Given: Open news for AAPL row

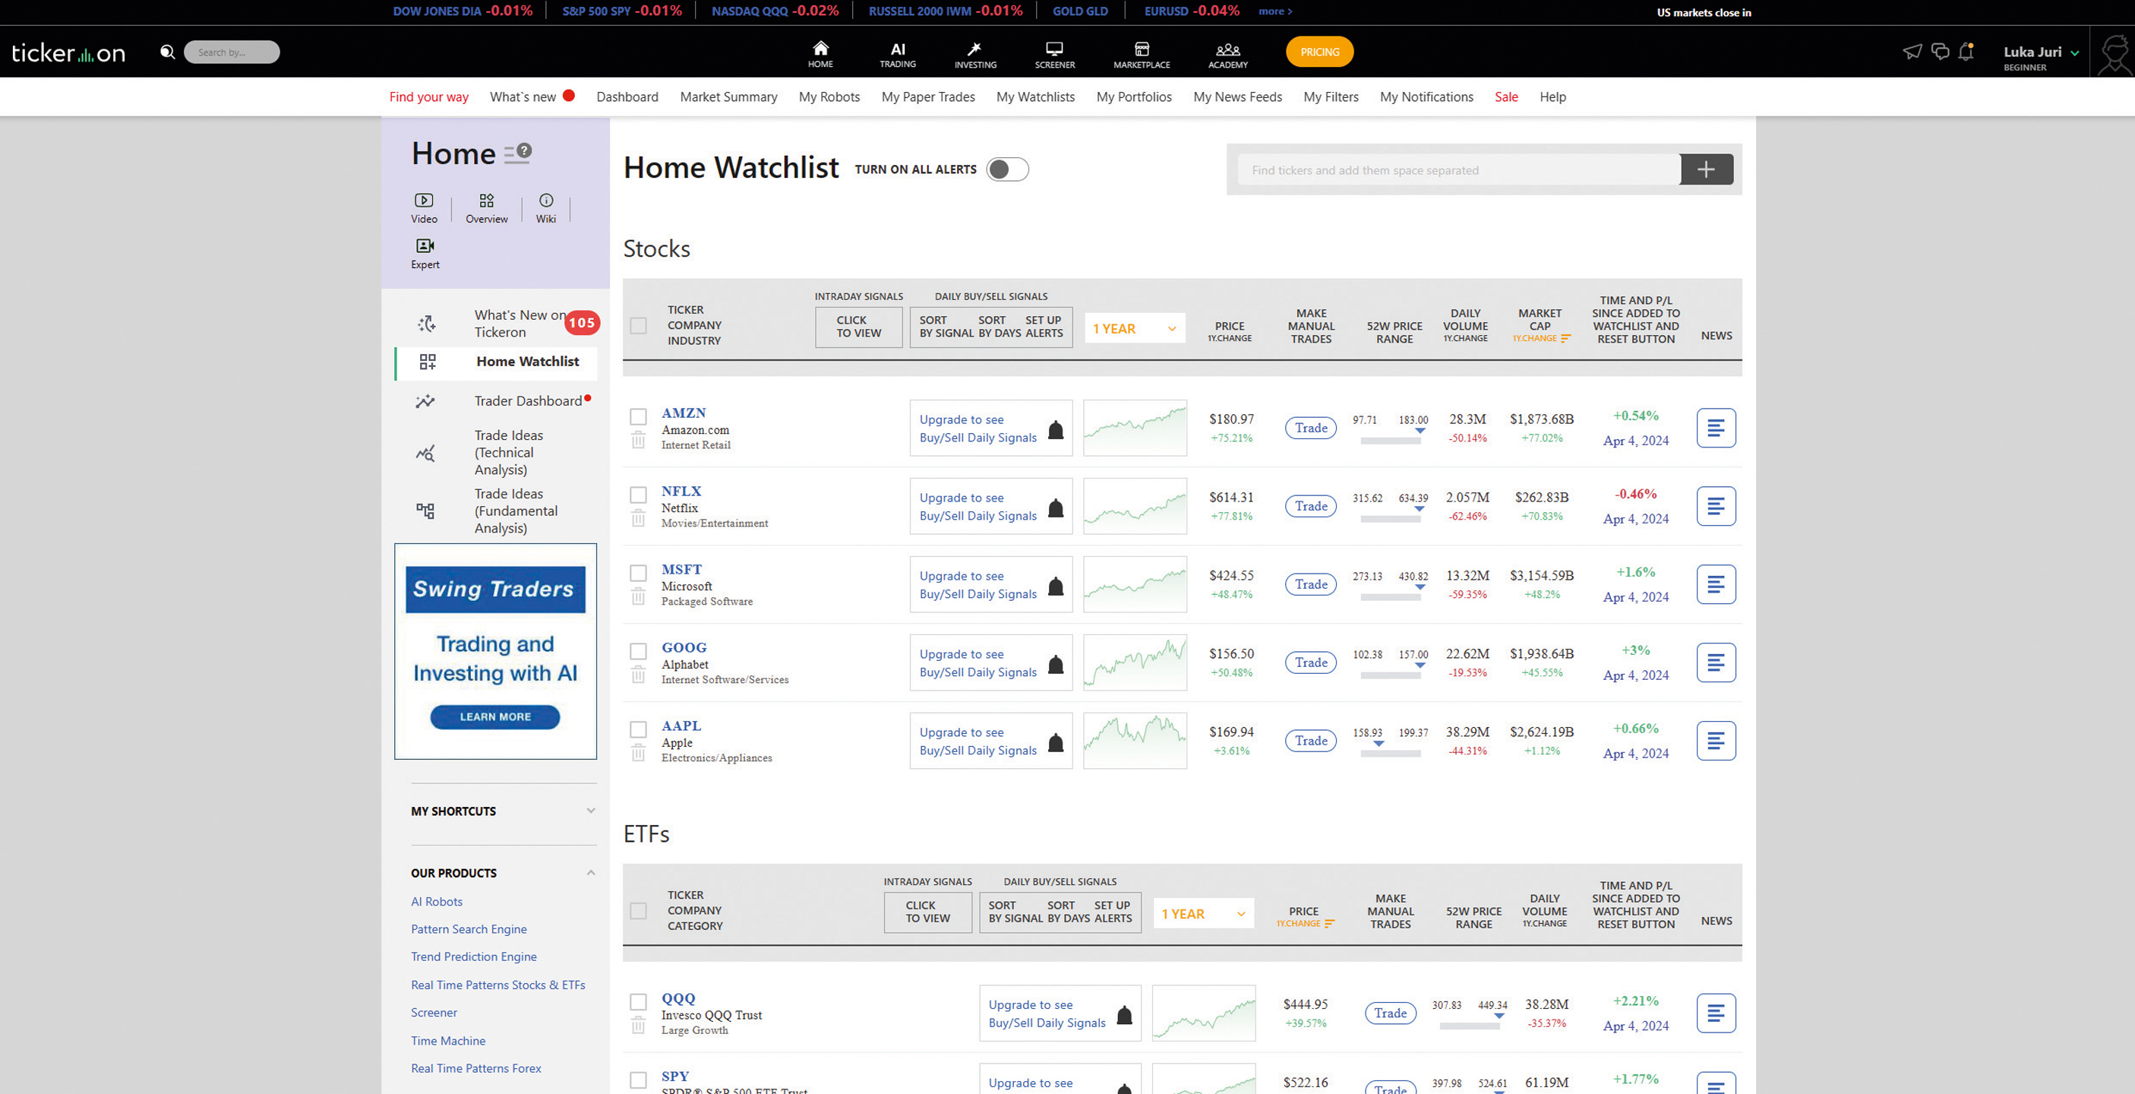Looking at the screenshot, I should coord(1716,740).
